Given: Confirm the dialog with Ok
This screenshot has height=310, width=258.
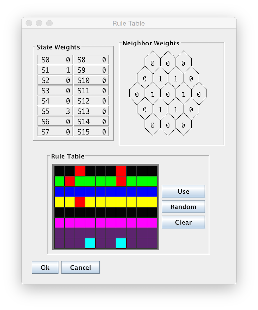Looking at the screenshot, I should pyautogui.click(x=45, y=267).
